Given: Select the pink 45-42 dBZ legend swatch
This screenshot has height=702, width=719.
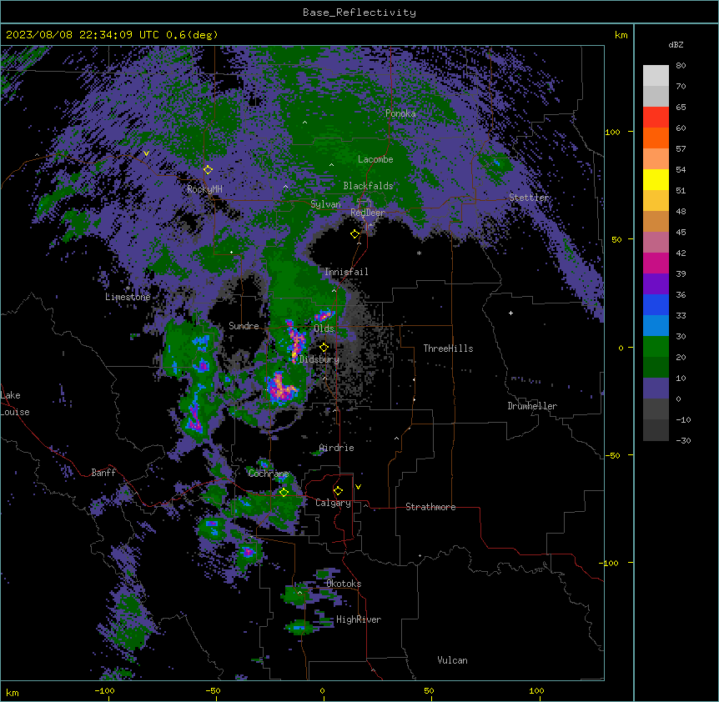Looking at the screenshot, I should (656, 242).
